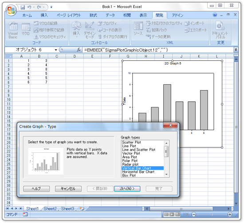This screenshot has width=244, height=223.
Task: Click the マクロ (Macros) icon
Action: [26, 29]
